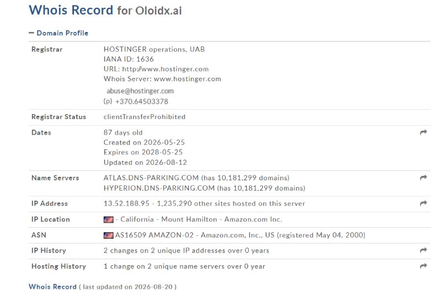442x290 pixels.
Task: Click the abuse@hostinger.com email address
Action: pyautogui.click(x=140, y=91)
